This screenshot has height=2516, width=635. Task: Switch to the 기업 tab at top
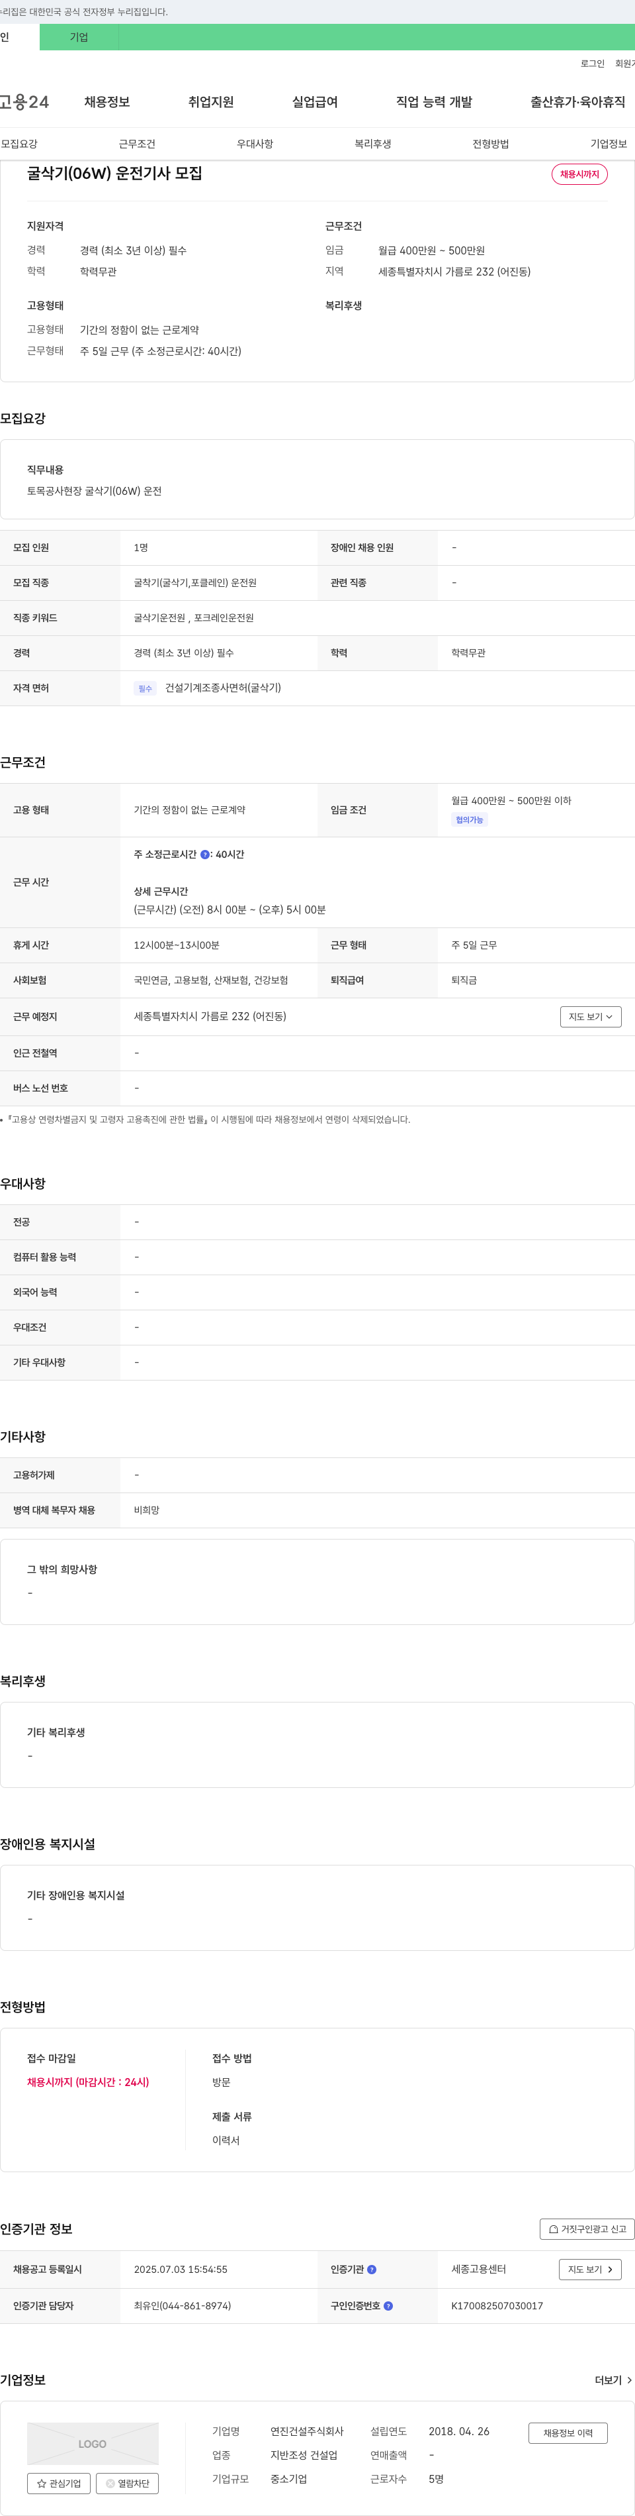click(79, 37)
